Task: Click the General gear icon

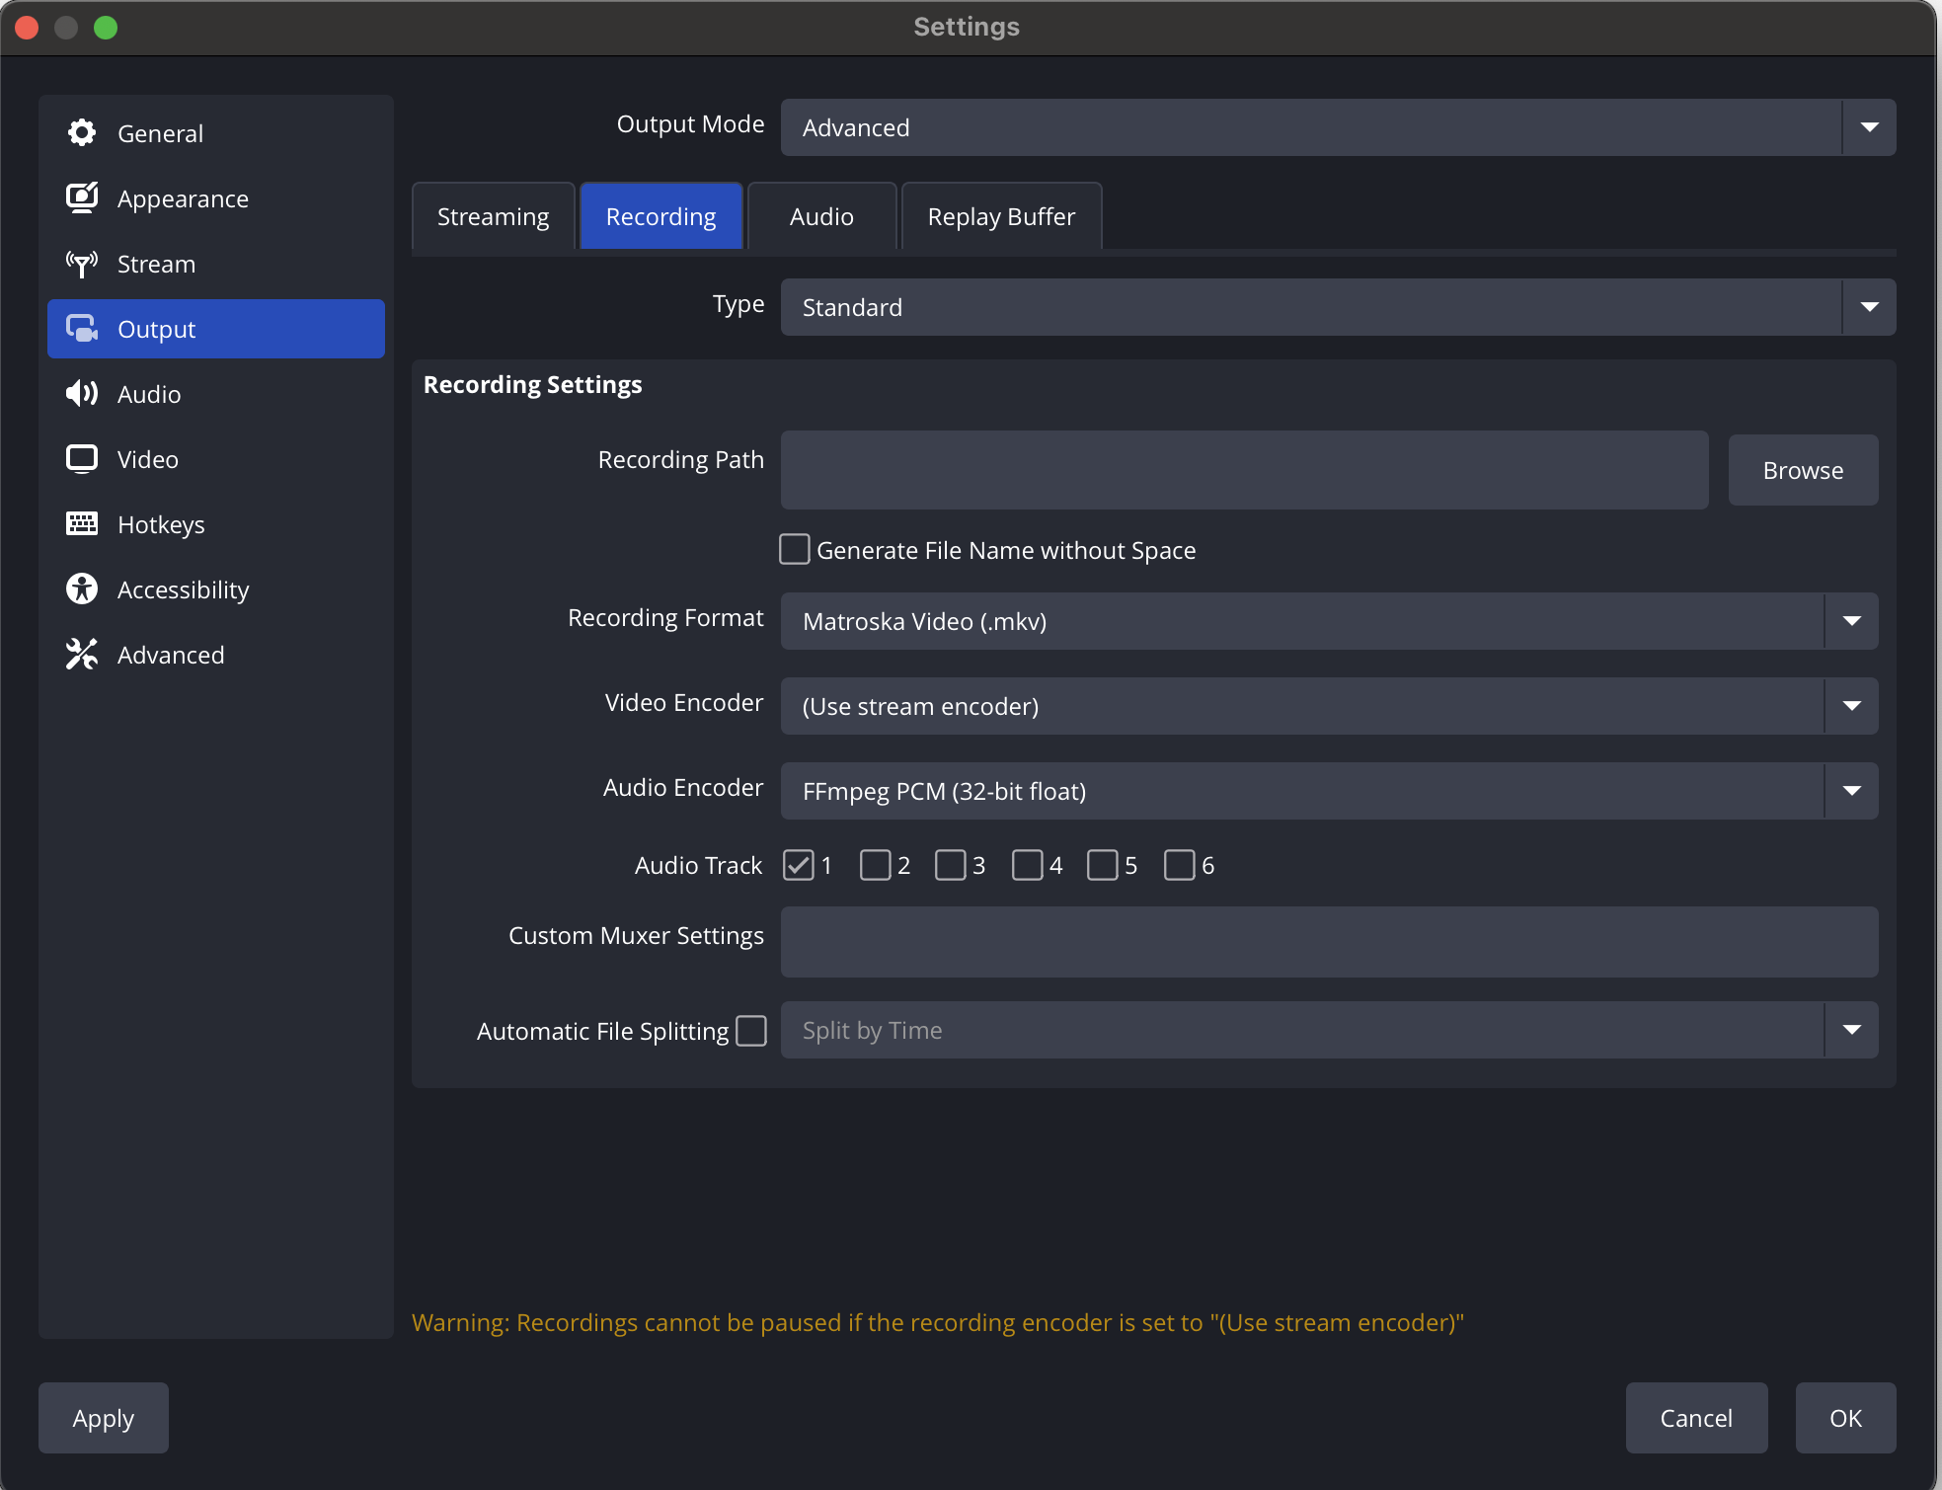Action: point(82,132)
